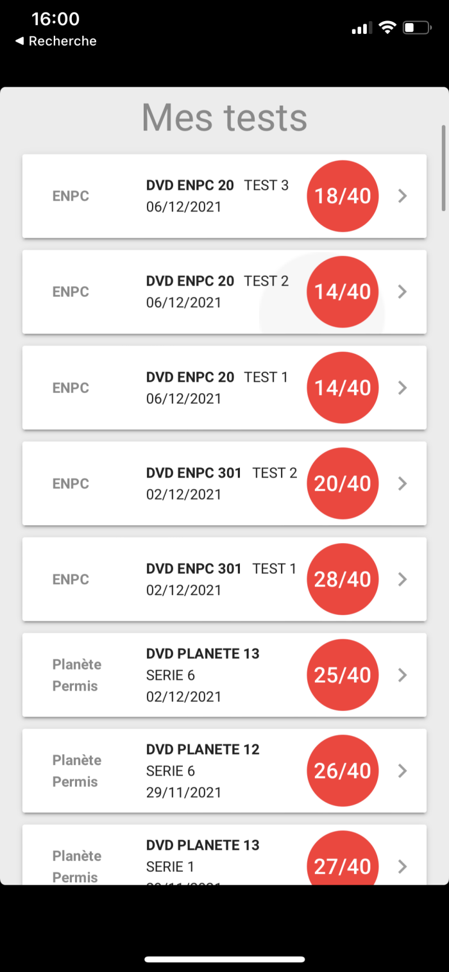Select DVD PLANETE 13 SERIE 1 entry
Screen dimensions: 449x972
coord(192,856)
